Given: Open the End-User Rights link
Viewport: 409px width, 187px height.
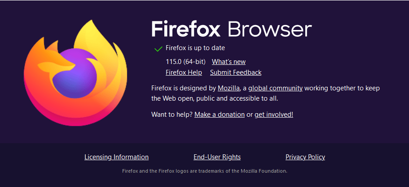Looking at the screenshot, I should pyautogui.click(x=217, y=157).
